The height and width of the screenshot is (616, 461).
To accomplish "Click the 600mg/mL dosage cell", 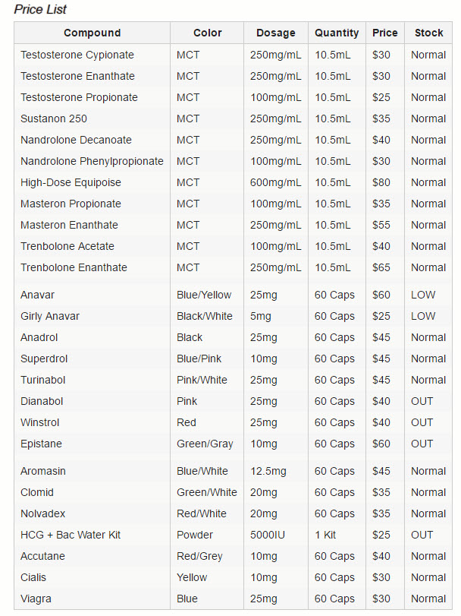I will coord(275,183).
